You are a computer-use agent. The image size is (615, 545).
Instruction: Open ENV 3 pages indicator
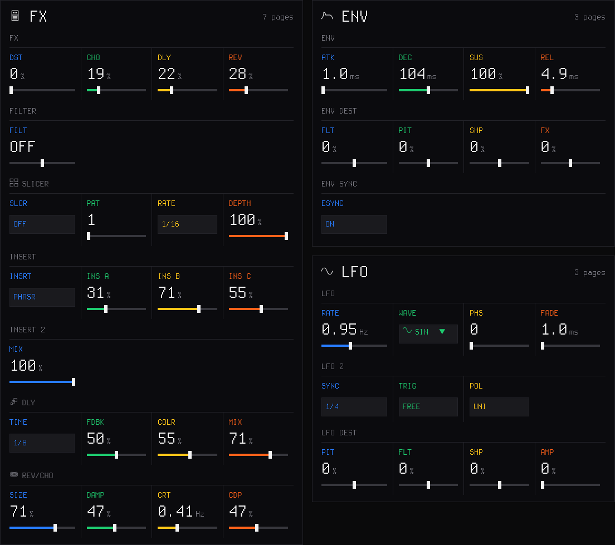coord(589,17)
